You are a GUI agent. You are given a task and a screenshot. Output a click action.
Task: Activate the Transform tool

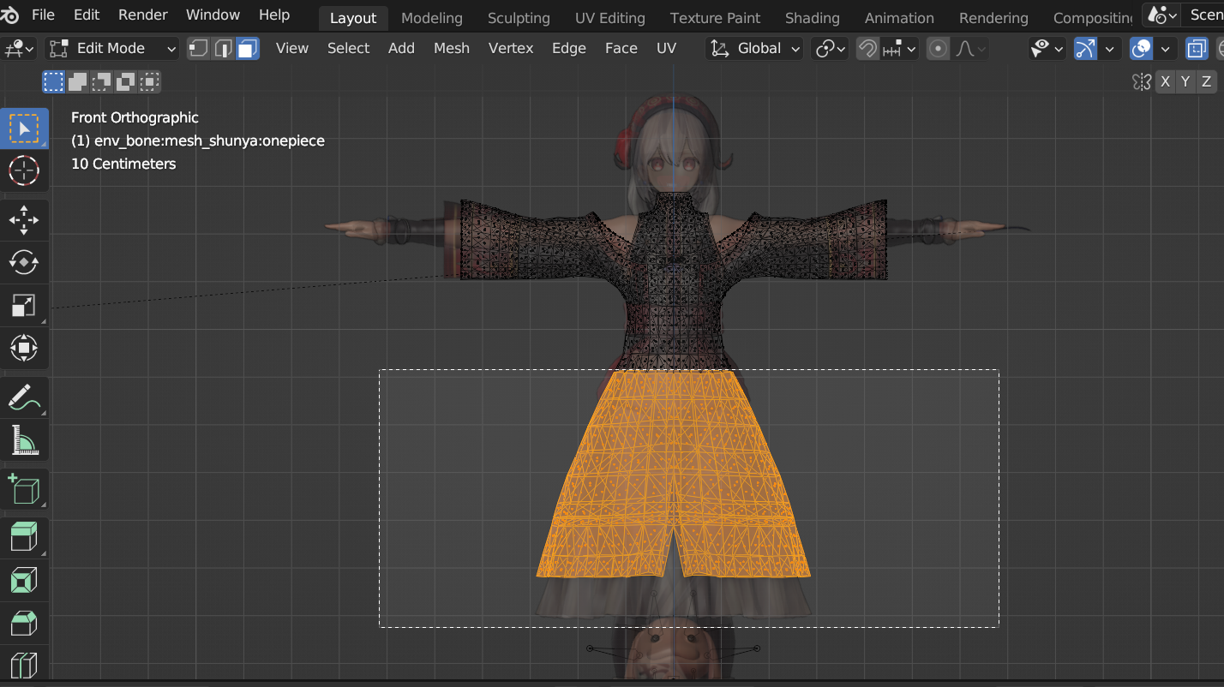click(24, 348)
